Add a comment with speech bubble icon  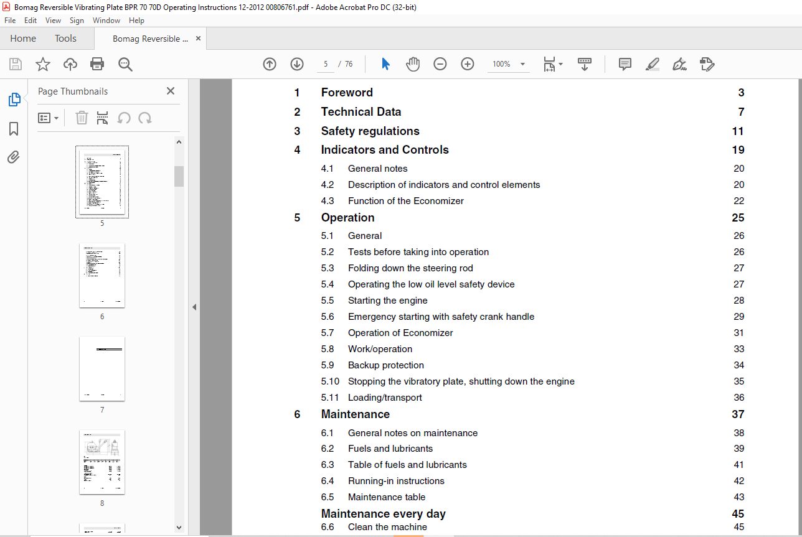625,64
